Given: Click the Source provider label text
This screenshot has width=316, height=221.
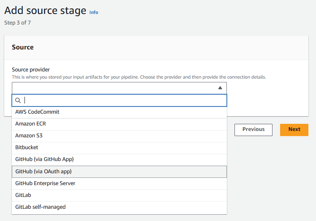Looking at the screenshot, I should coord(31,70).
